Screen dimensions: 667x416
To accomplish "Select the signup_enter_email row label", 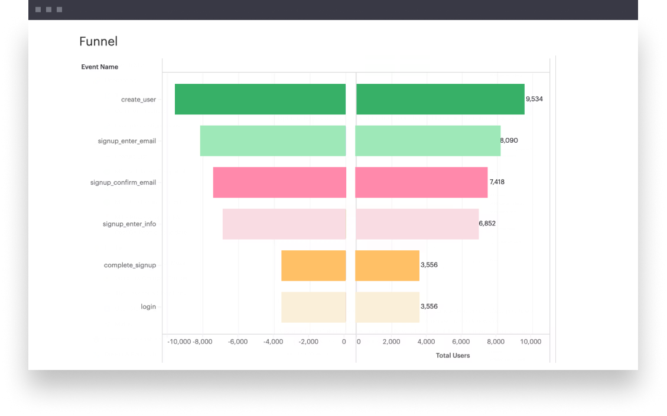I will pyautogui.click(x=127, y=141).
